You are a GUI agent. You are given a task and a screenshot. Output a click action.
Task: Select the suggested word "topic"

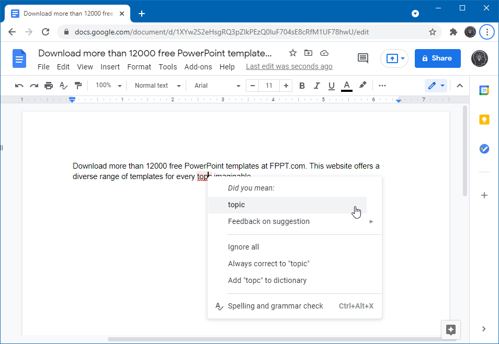(236, 205)
